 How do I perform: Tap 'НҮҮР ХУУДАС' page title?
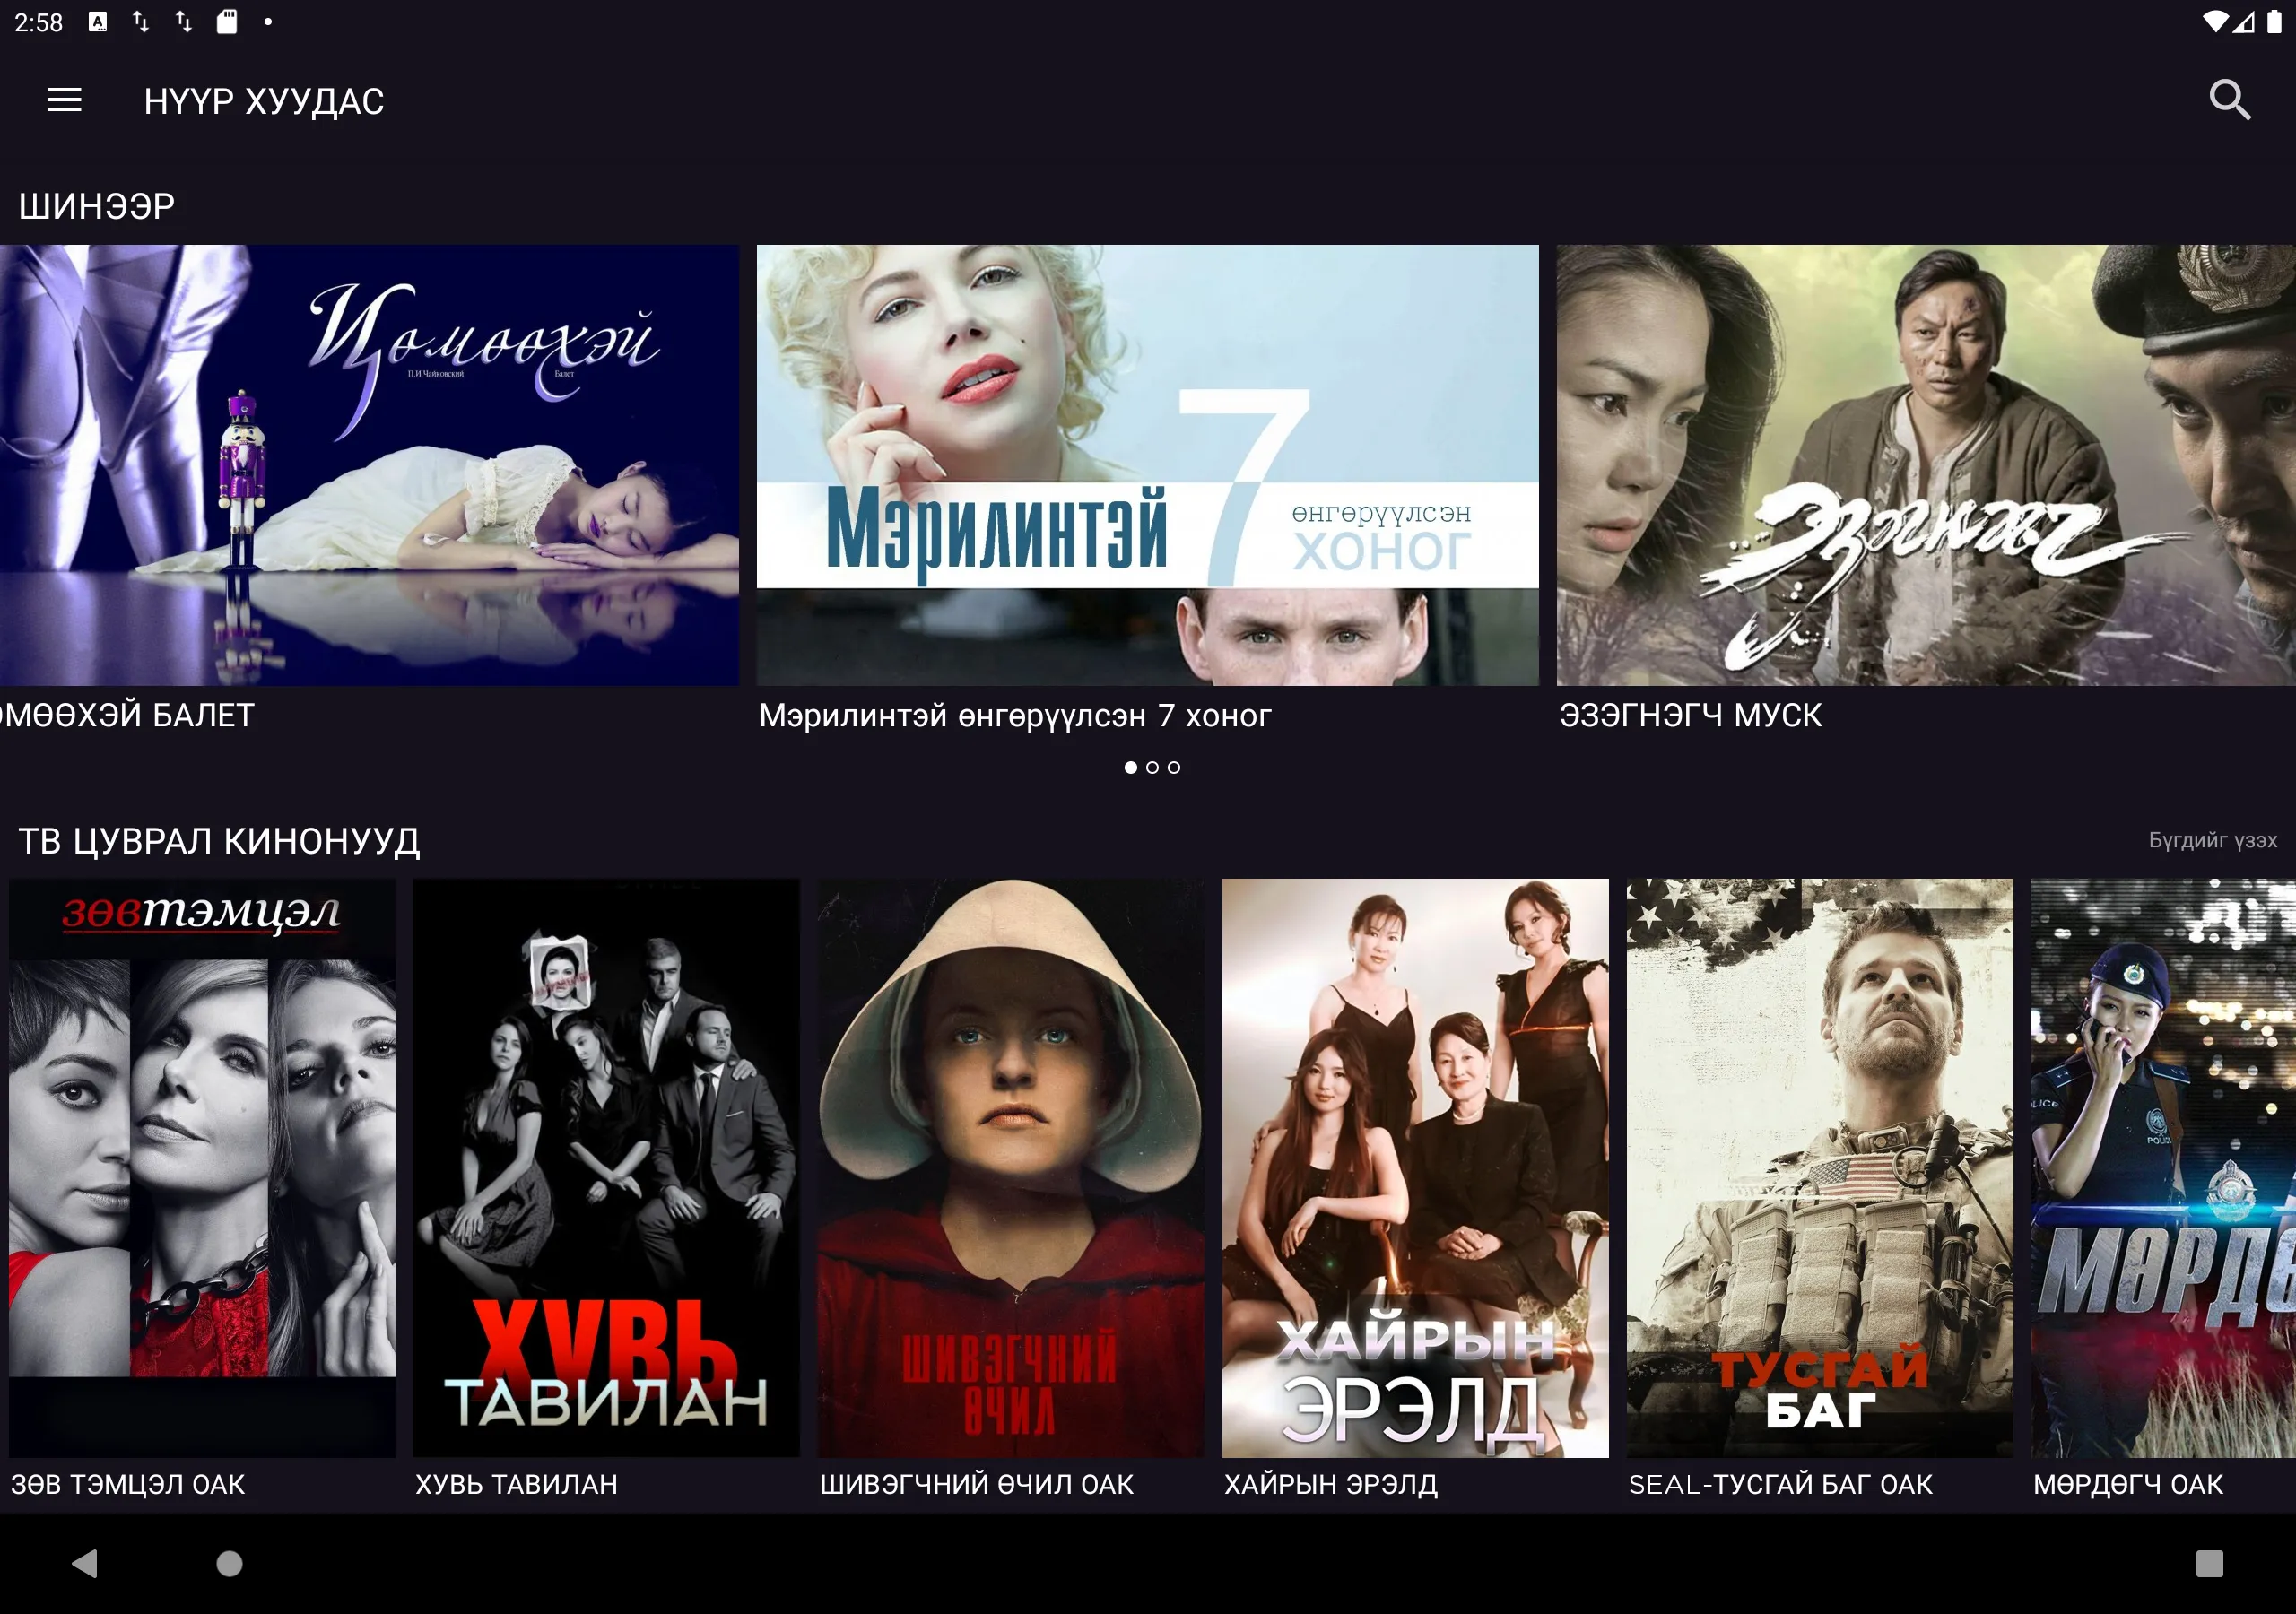(264, 101)
